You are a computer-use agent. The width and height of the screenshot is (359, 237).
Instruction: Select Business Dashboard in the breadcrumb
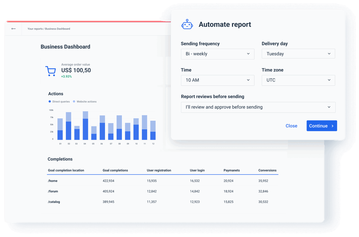[x=58, y=29]
